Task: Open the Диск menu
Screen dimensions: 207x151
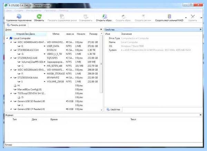Action: 9,11
